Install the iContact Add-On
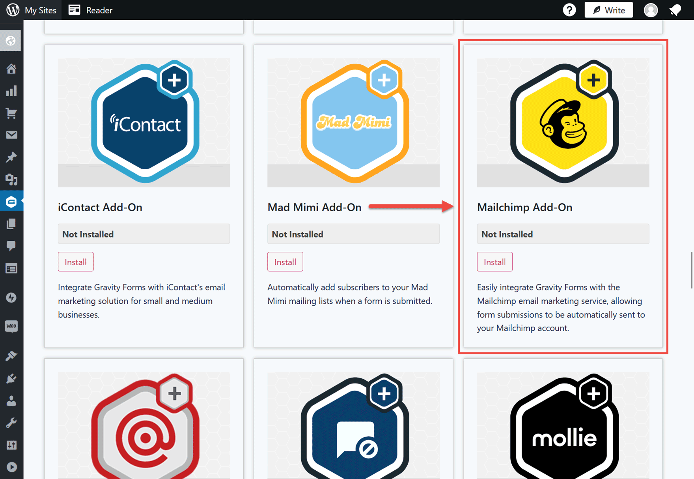Screen dimensions: 694x479 [x=76, y=262]
